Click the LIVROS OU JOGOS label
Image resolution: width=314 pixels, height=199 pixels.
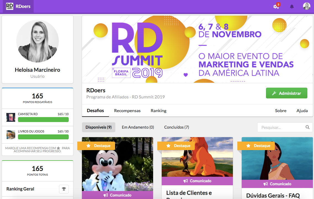point(31,131)
